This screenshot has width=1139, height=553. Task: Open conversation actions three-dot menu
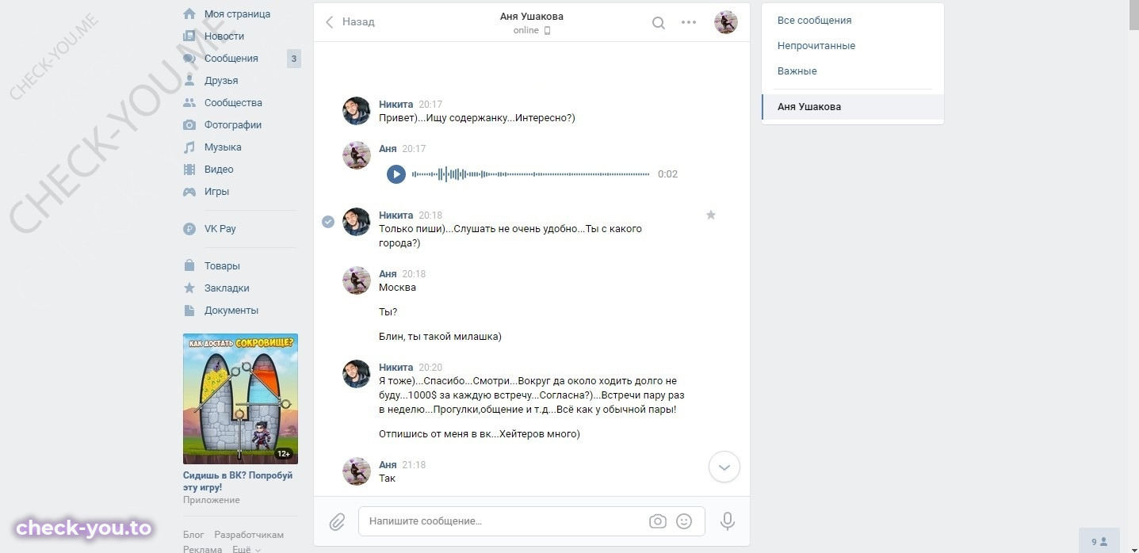(x=689, y=22)
